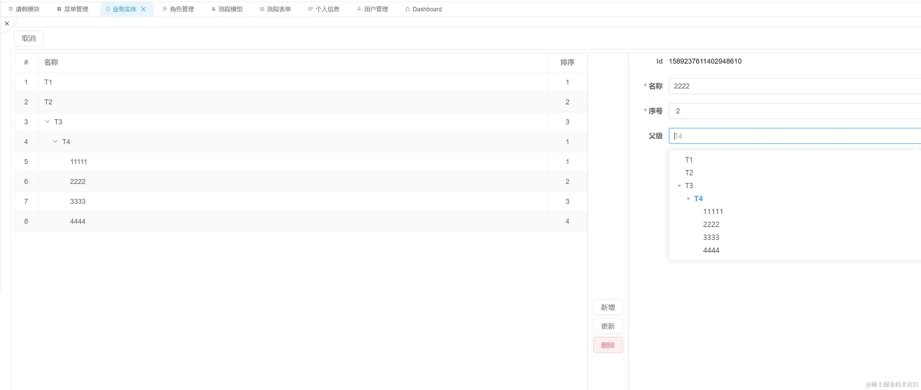Screen dimensions: 921x390
Task: Click the red 删除 button
Action: point(608,345)
